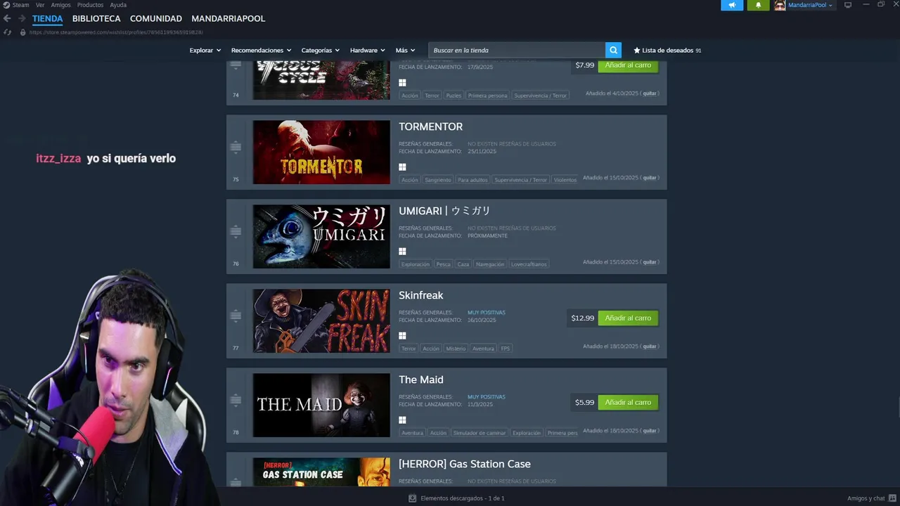Click the Sangriento tag on TORMENTOR
This screenshot has width=900, height=506.
click(x=438, y=180)
